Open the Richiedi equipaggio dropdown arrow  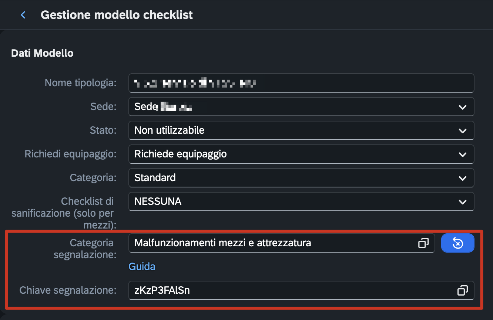pos(462,154)
